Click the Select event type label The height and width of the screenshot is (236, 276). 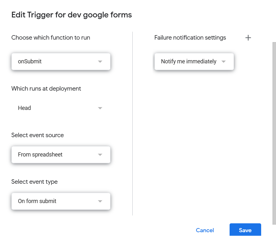[x=34, y=182]
